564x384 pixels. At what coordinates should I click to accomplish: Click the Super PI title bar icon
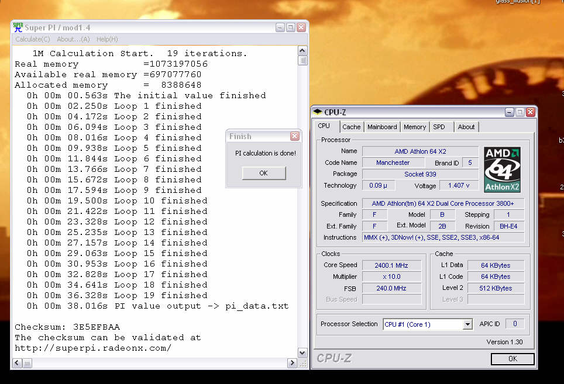pos(18,27)
